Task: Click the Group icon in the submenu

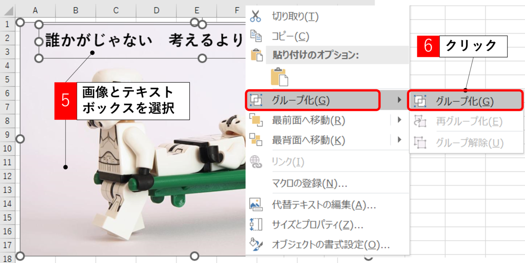Action: tap(420, 101)
